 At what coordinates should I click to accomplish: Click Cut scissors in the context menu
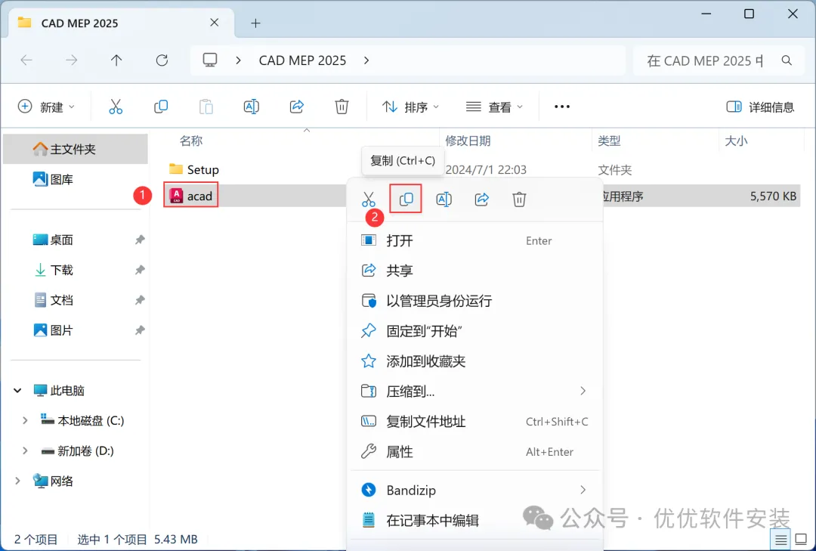tap(369, 199)
